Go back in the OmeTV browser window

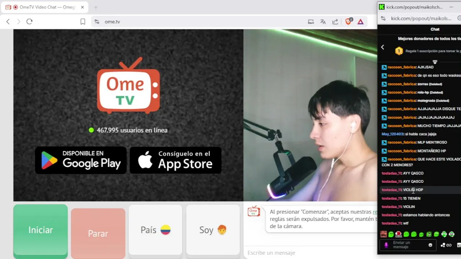coord(8,22)
